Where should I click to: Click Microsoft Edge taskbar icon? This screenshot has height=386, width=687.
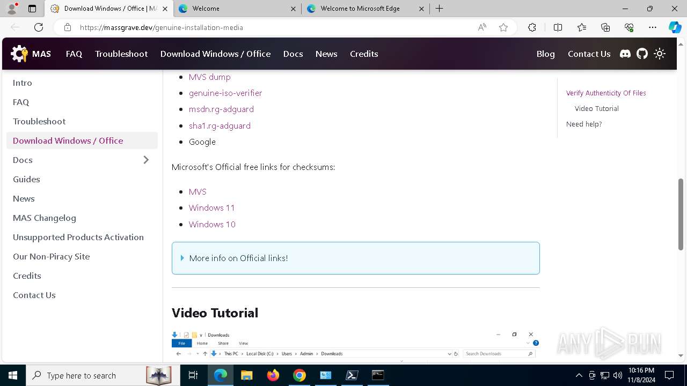221,375
